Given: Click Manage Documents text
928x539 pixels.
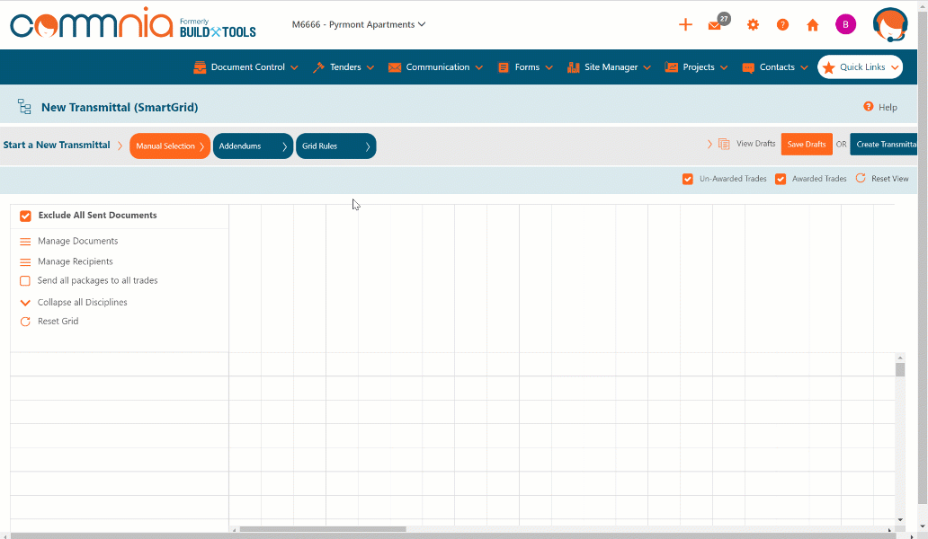Looking at the screenshot, I should point(77,241).
